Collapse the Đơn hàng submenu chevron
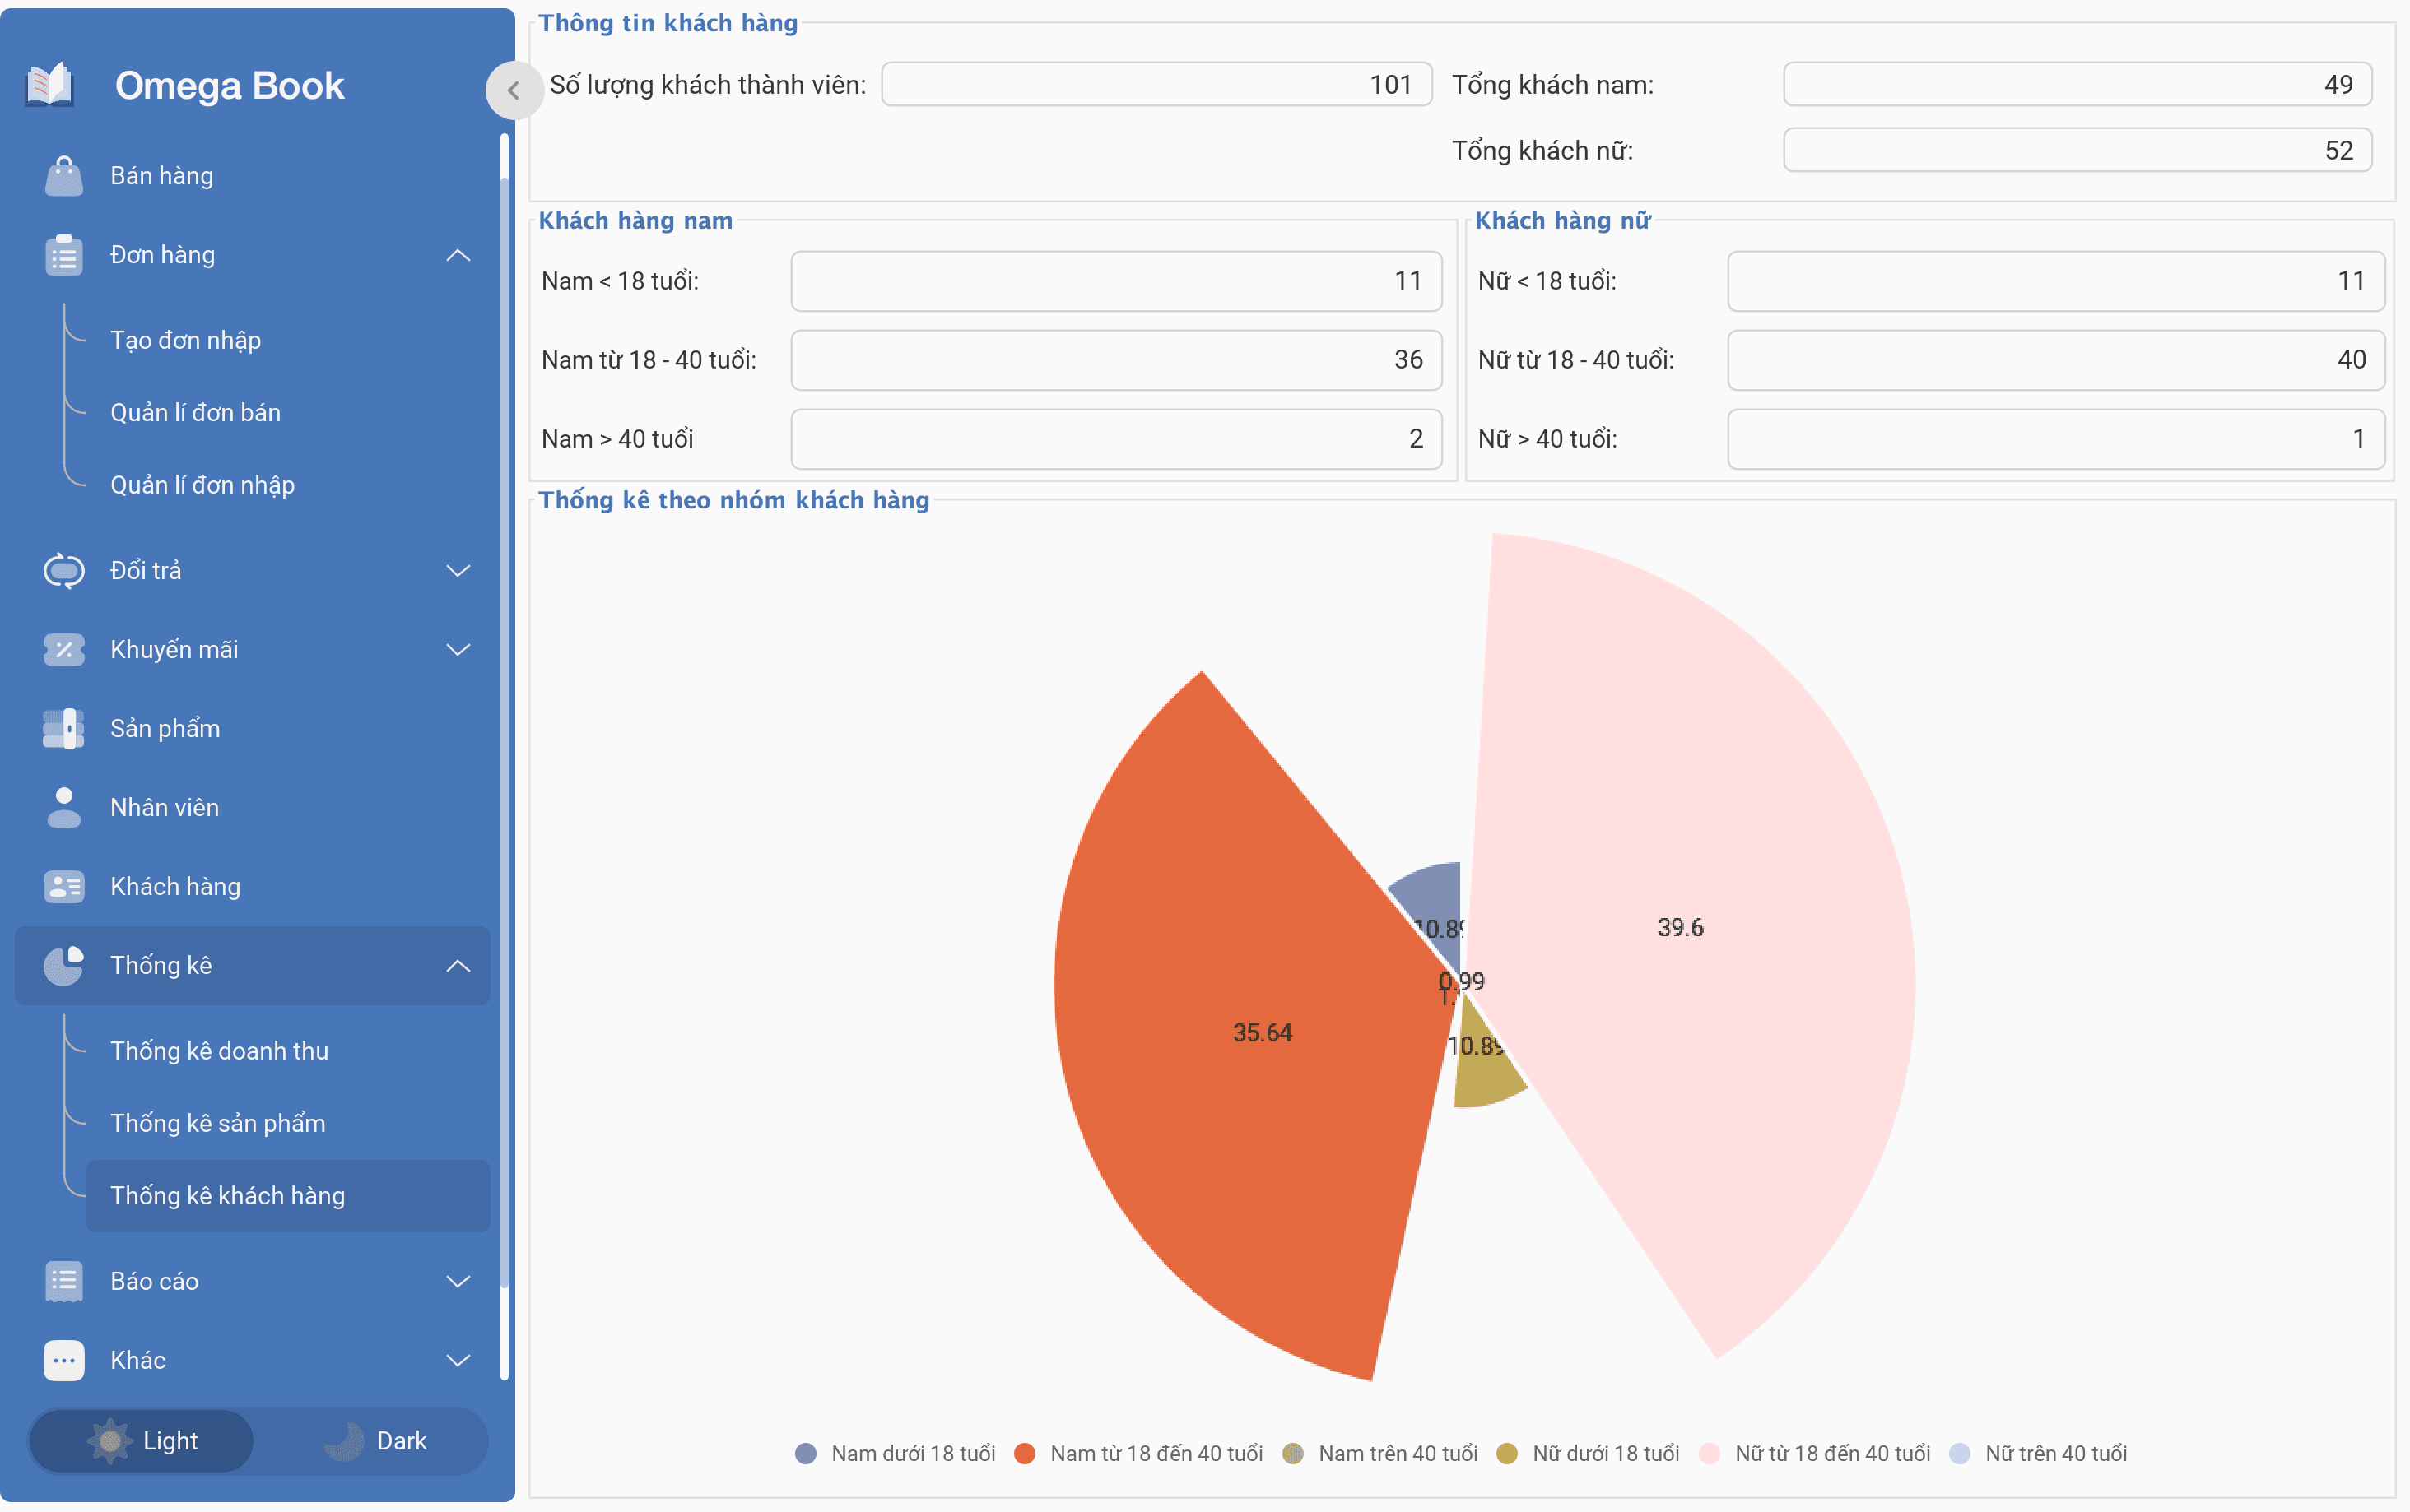The height and width of the screenshot is (1512, 2410). 458,255
